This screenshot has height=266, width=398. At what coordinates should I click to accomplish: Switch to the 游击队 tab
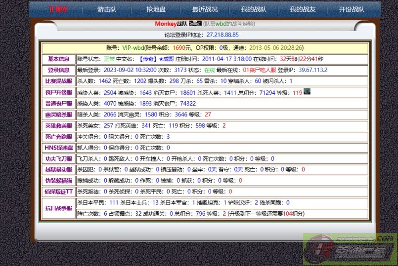(107, 9)
